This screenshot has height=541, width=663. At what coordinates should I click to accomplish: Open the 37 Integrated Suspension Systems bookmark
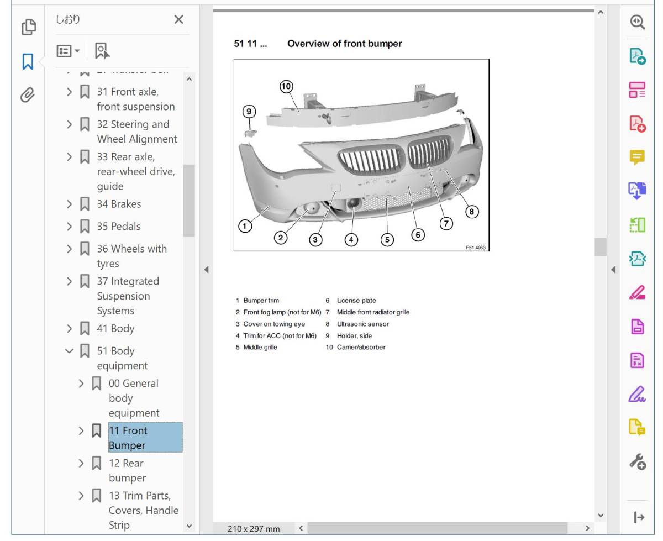[x=128, y=296]
